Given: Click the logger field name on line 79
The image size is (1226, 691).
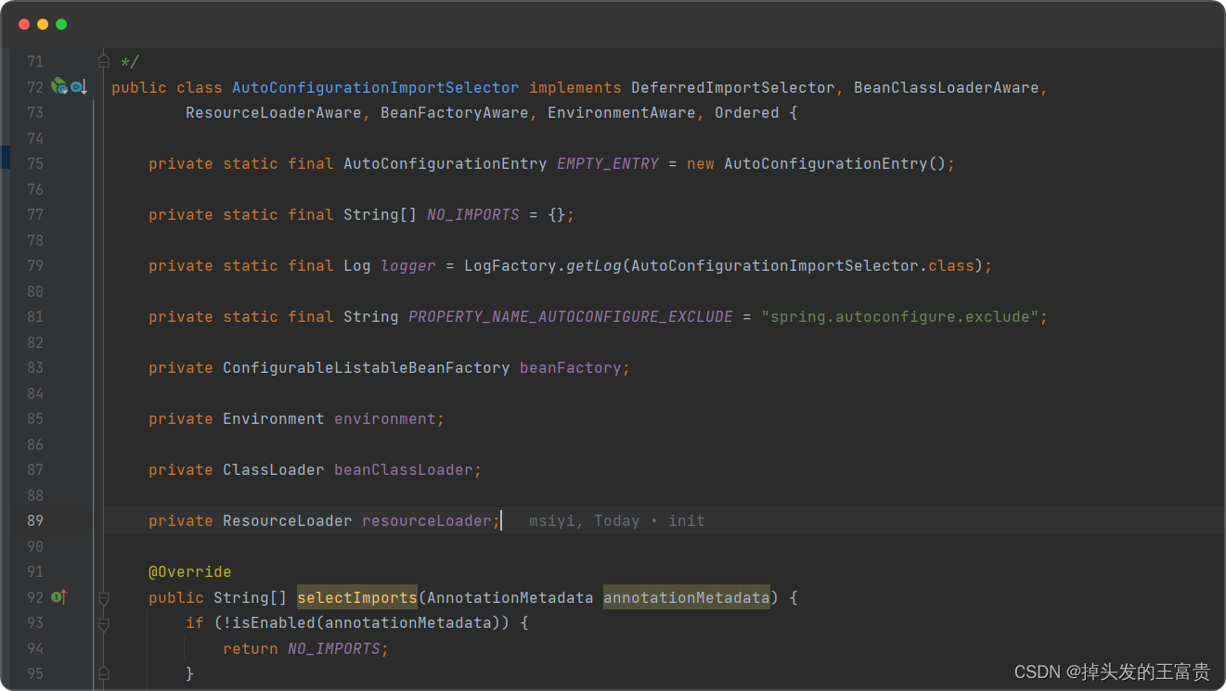Looking at the screenshot, I should click(408, 265).
